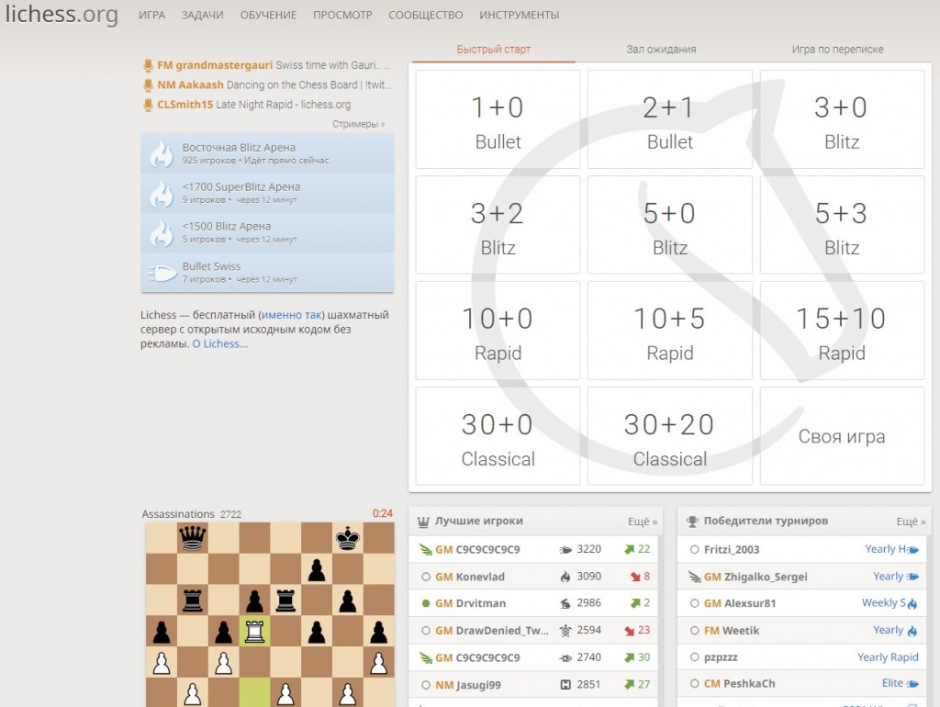The height and width of the screenshot is (707, 940).
Task: Expand Ещё » for Лучшие игроки
Action: click(x=643, y=522)
